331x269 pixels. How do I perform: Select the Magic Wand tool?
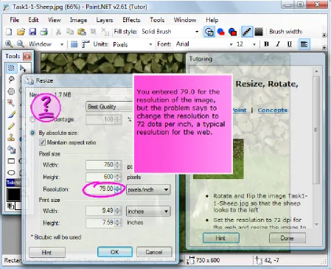click(x=11, y=103)
